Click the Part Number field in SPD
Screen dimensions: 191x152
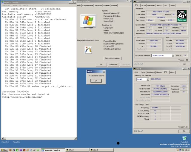[x=160, y=94]
